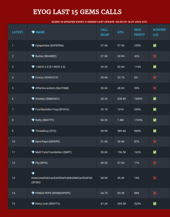Click the green checkmark in the Smokey row

pos(155,99)
